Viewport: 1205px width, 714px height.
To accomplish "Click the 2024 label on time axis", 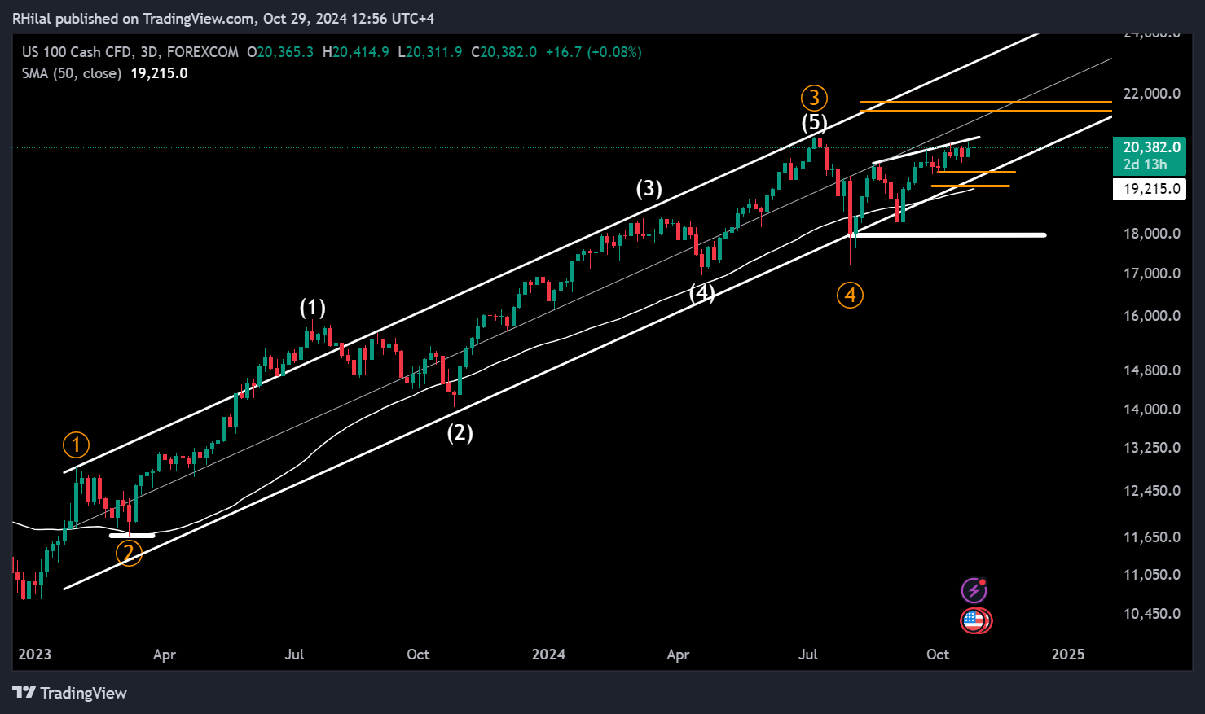I will click(548, 655).
